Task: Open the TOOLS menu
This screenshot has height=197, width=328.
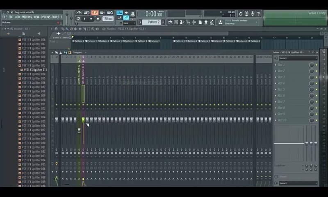Action: click(55, 17)
